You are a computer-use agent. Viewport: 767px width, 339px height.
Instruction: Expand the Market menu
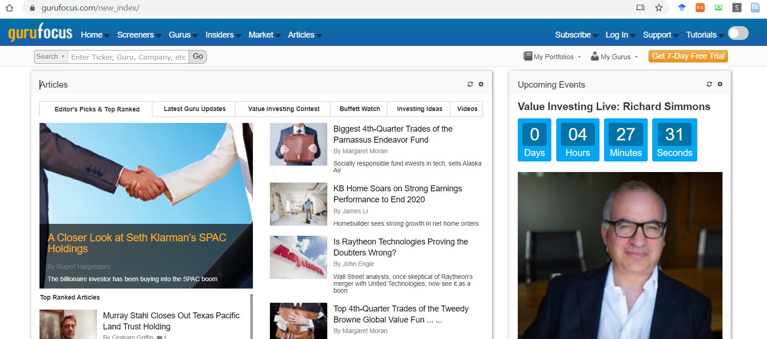[264, 35]
